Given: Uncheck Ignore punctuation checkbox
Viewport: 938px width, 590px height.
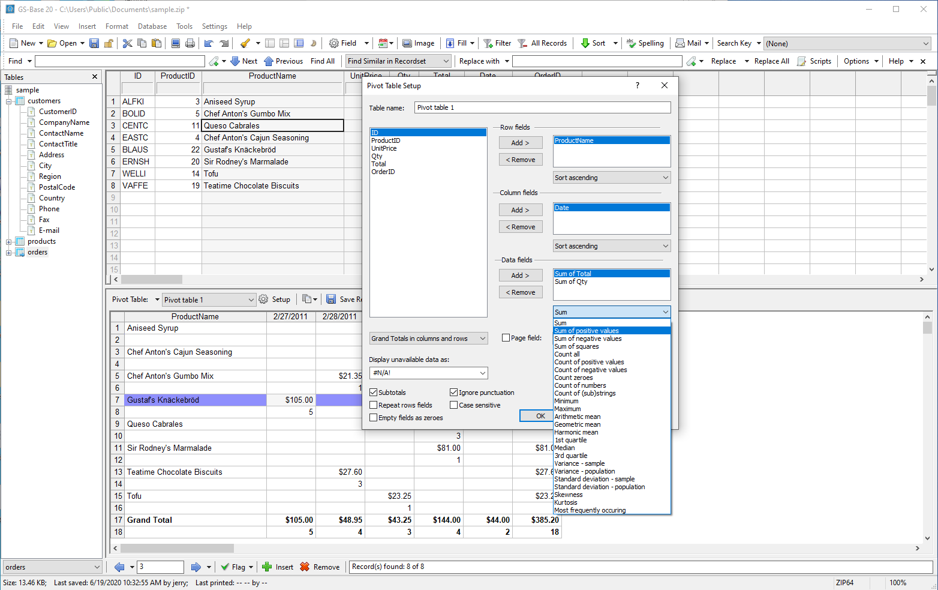Looking at the screenshot, I should [x=453, y=393].
